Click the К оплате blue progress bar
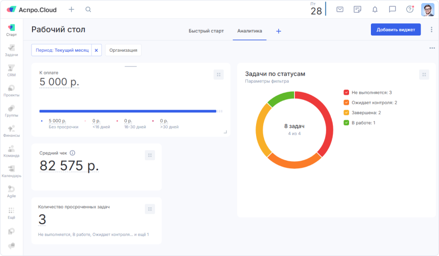439x256 pixels. (128, 111)
